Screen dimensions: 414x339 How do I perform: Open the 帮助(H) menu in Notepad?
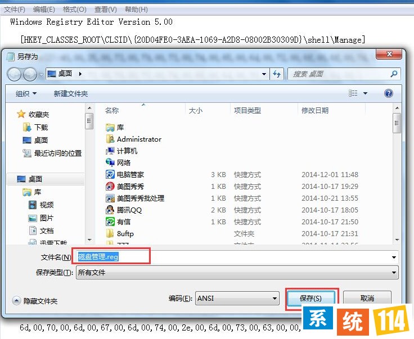coord(136,10)
